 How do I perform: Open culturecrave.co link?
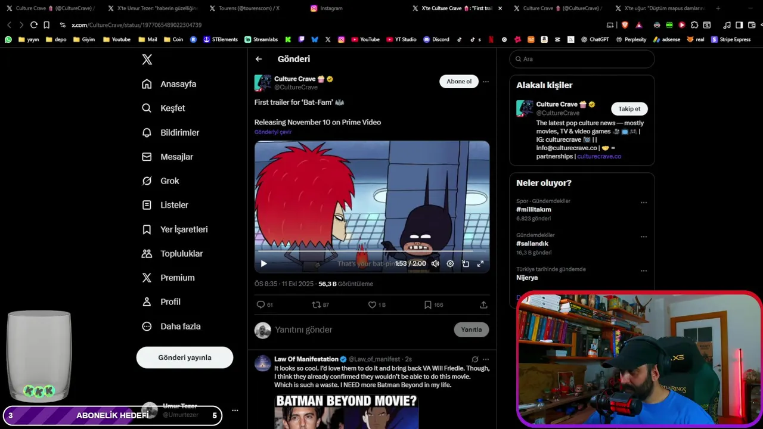click(599, 156)
